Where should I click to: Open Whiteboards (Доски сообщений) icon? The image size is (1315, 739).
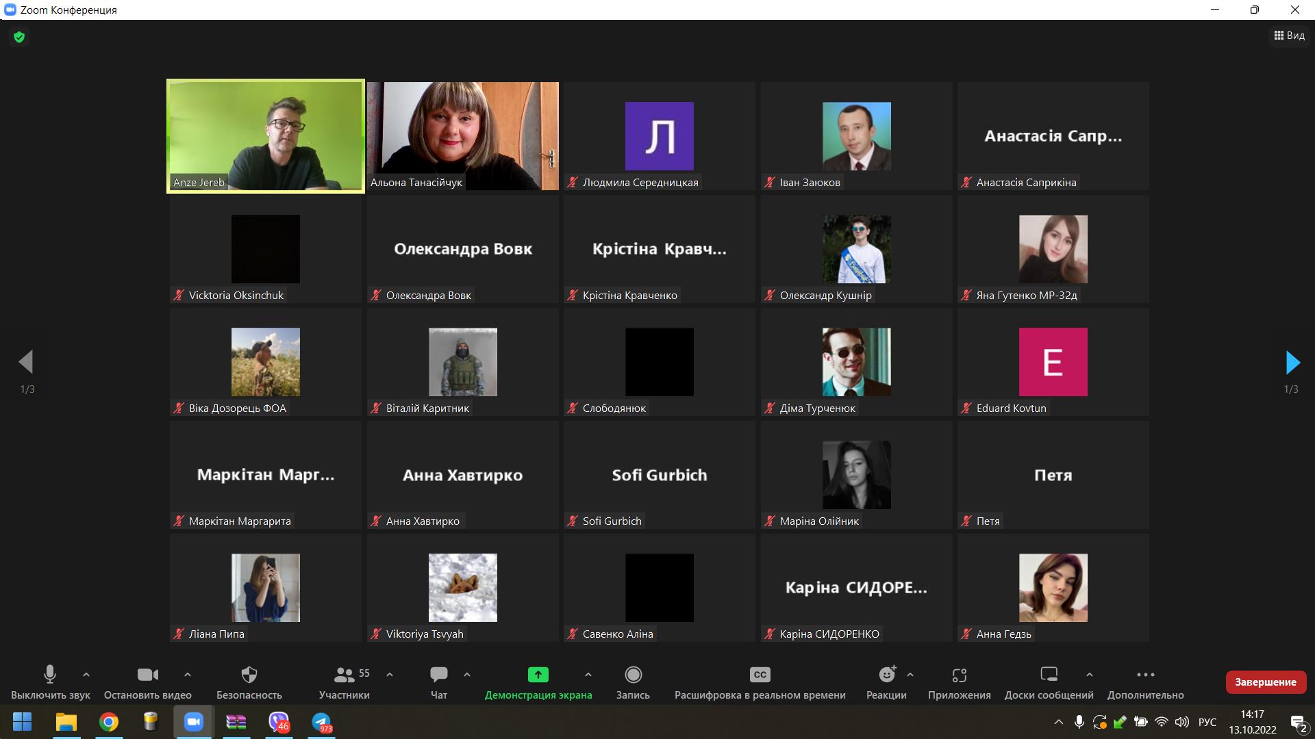point(1049,675)
